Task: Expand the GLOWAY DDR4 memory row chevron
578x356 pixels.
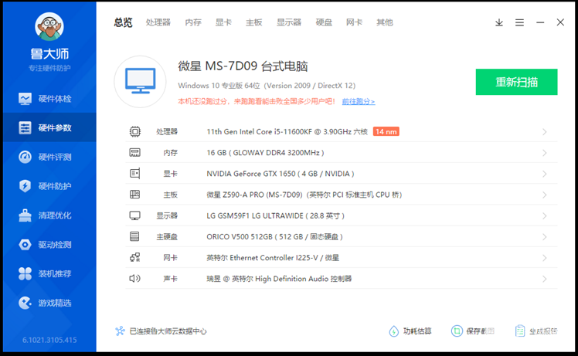Action: (x=545, y=153)
